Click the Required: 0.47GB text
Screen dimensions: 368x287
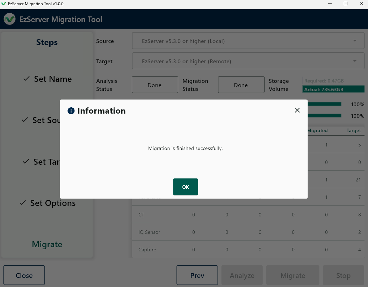324,81
